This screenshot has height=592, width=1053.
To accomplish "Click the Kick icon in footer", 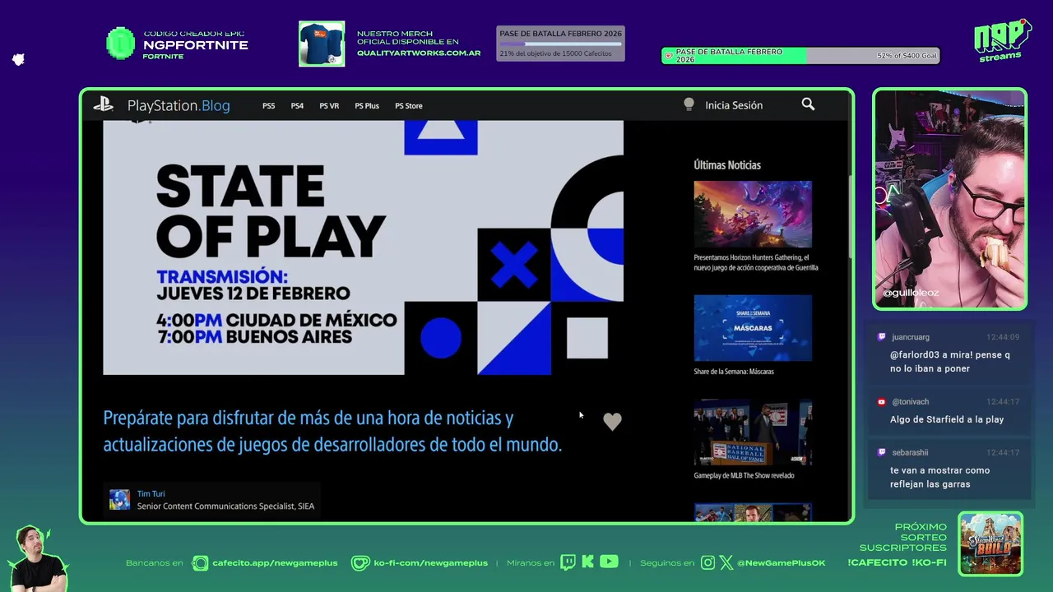I will pyautogui.click(x=587, y=562).
